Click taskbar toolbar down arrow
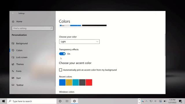 pyautogui.click(x=139, y=103)
